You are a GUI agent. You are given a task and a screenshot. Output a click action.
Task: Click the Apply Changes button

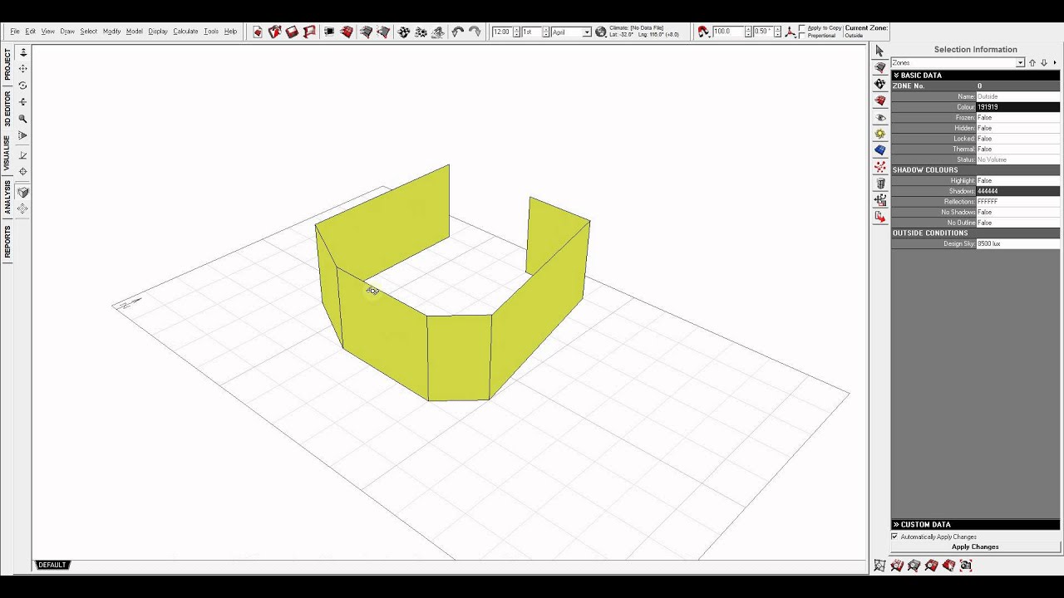[x=975, y=547]
